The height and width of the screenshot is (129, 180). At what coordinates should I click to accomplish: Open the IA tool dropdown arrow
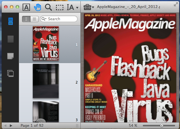(x=77, y=8)
